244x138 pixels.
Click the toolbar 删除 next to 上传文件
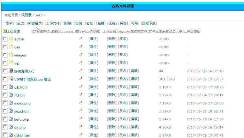68,23
